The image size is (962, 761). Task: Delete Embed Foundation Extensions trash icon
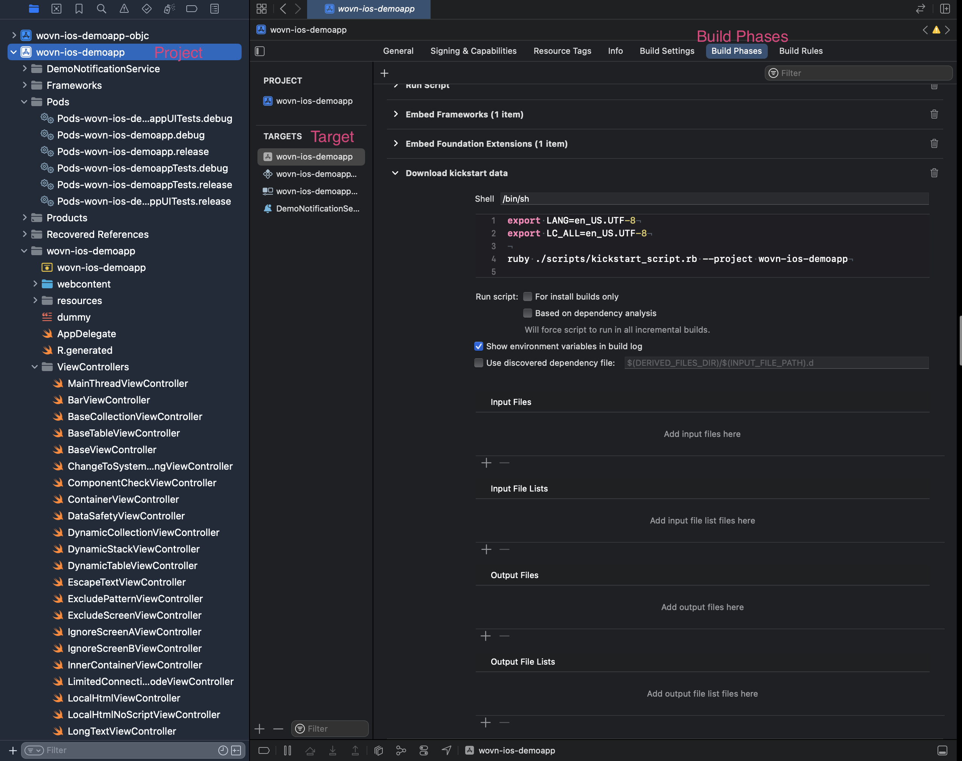tap(934, 143)
